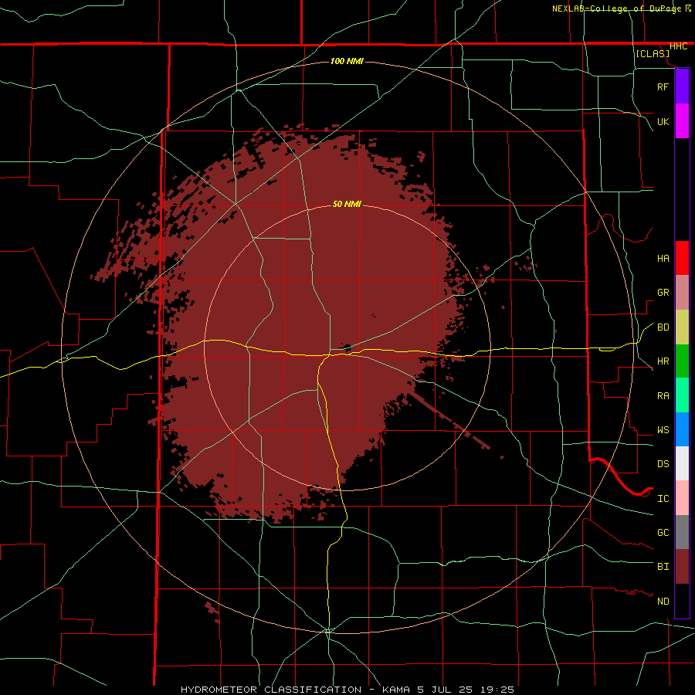Viewport: 695px width, 695px height.
Task: Click the UK magenta legend swatch
Action: click(x=682, y=121)
